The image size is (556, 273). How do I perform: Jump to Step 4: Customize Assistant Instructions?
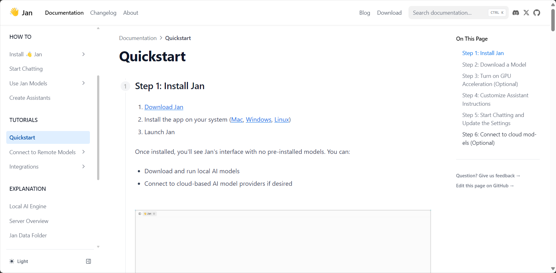coord(495,99)
